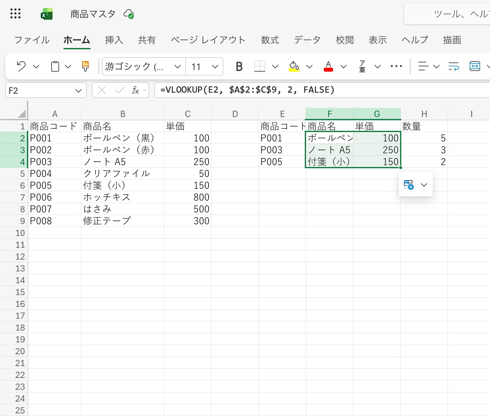The width and height of the screenshot is (490, 416).
Task: Open the Name Box dropdown arrow
Action: pyautogui.click(x=78, y=91)
